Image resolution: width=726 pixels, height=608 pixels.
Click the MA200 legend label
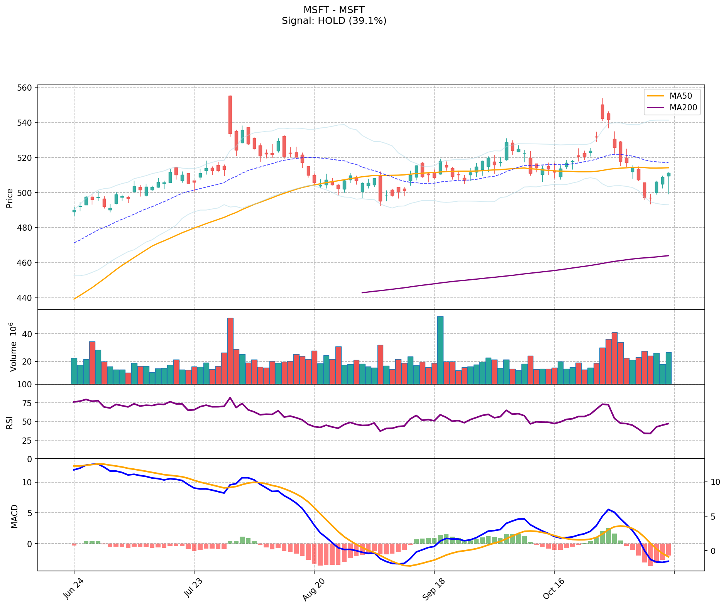683,108
